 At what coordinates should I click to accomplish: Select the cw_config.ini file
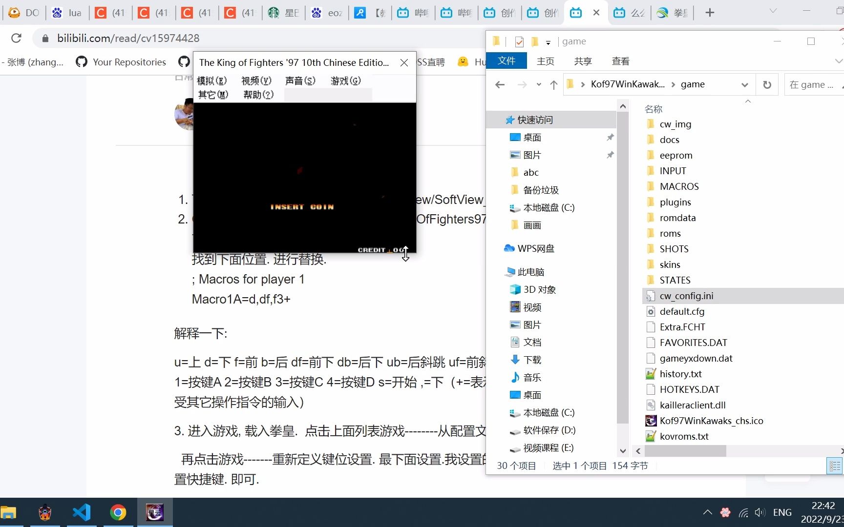tap(686, 296)
